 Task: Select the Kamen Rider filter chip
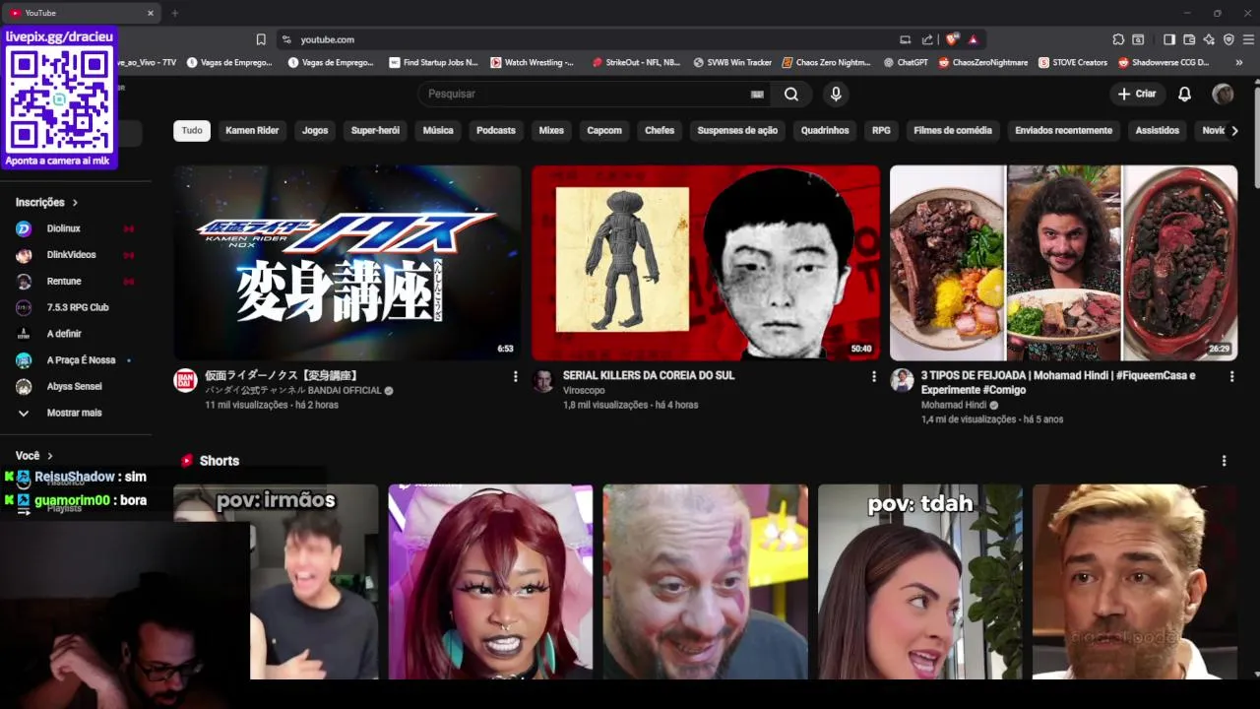(x=252, y=130)
